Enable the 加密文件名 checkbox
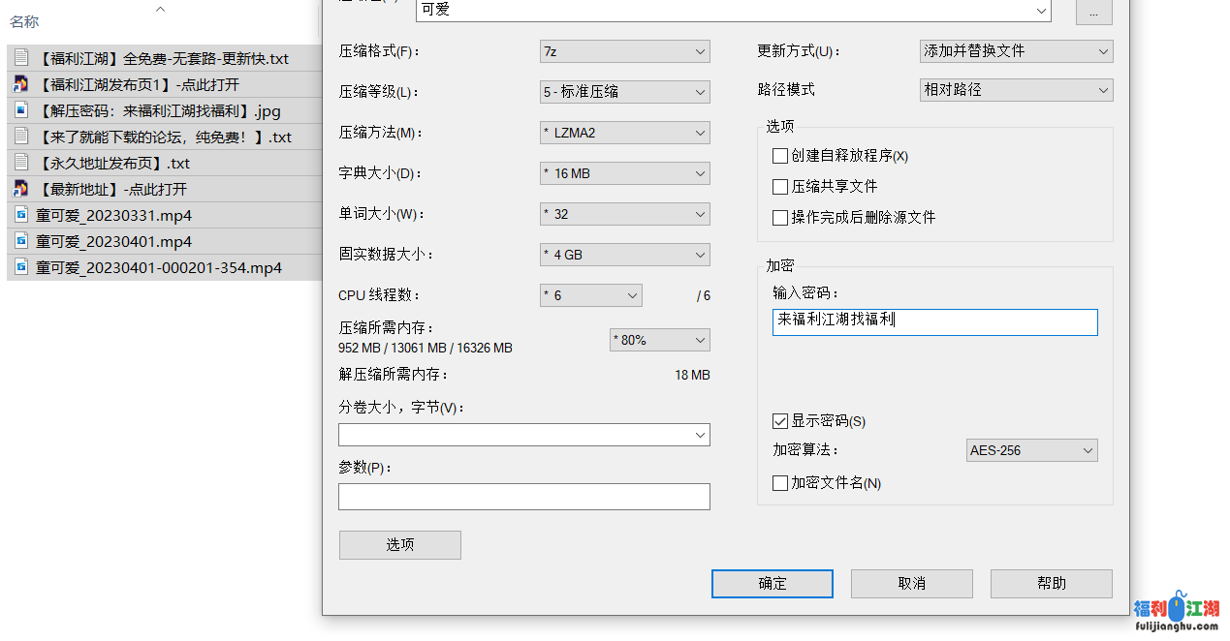Screen dimensions: 1230x641 coord(780,483)
